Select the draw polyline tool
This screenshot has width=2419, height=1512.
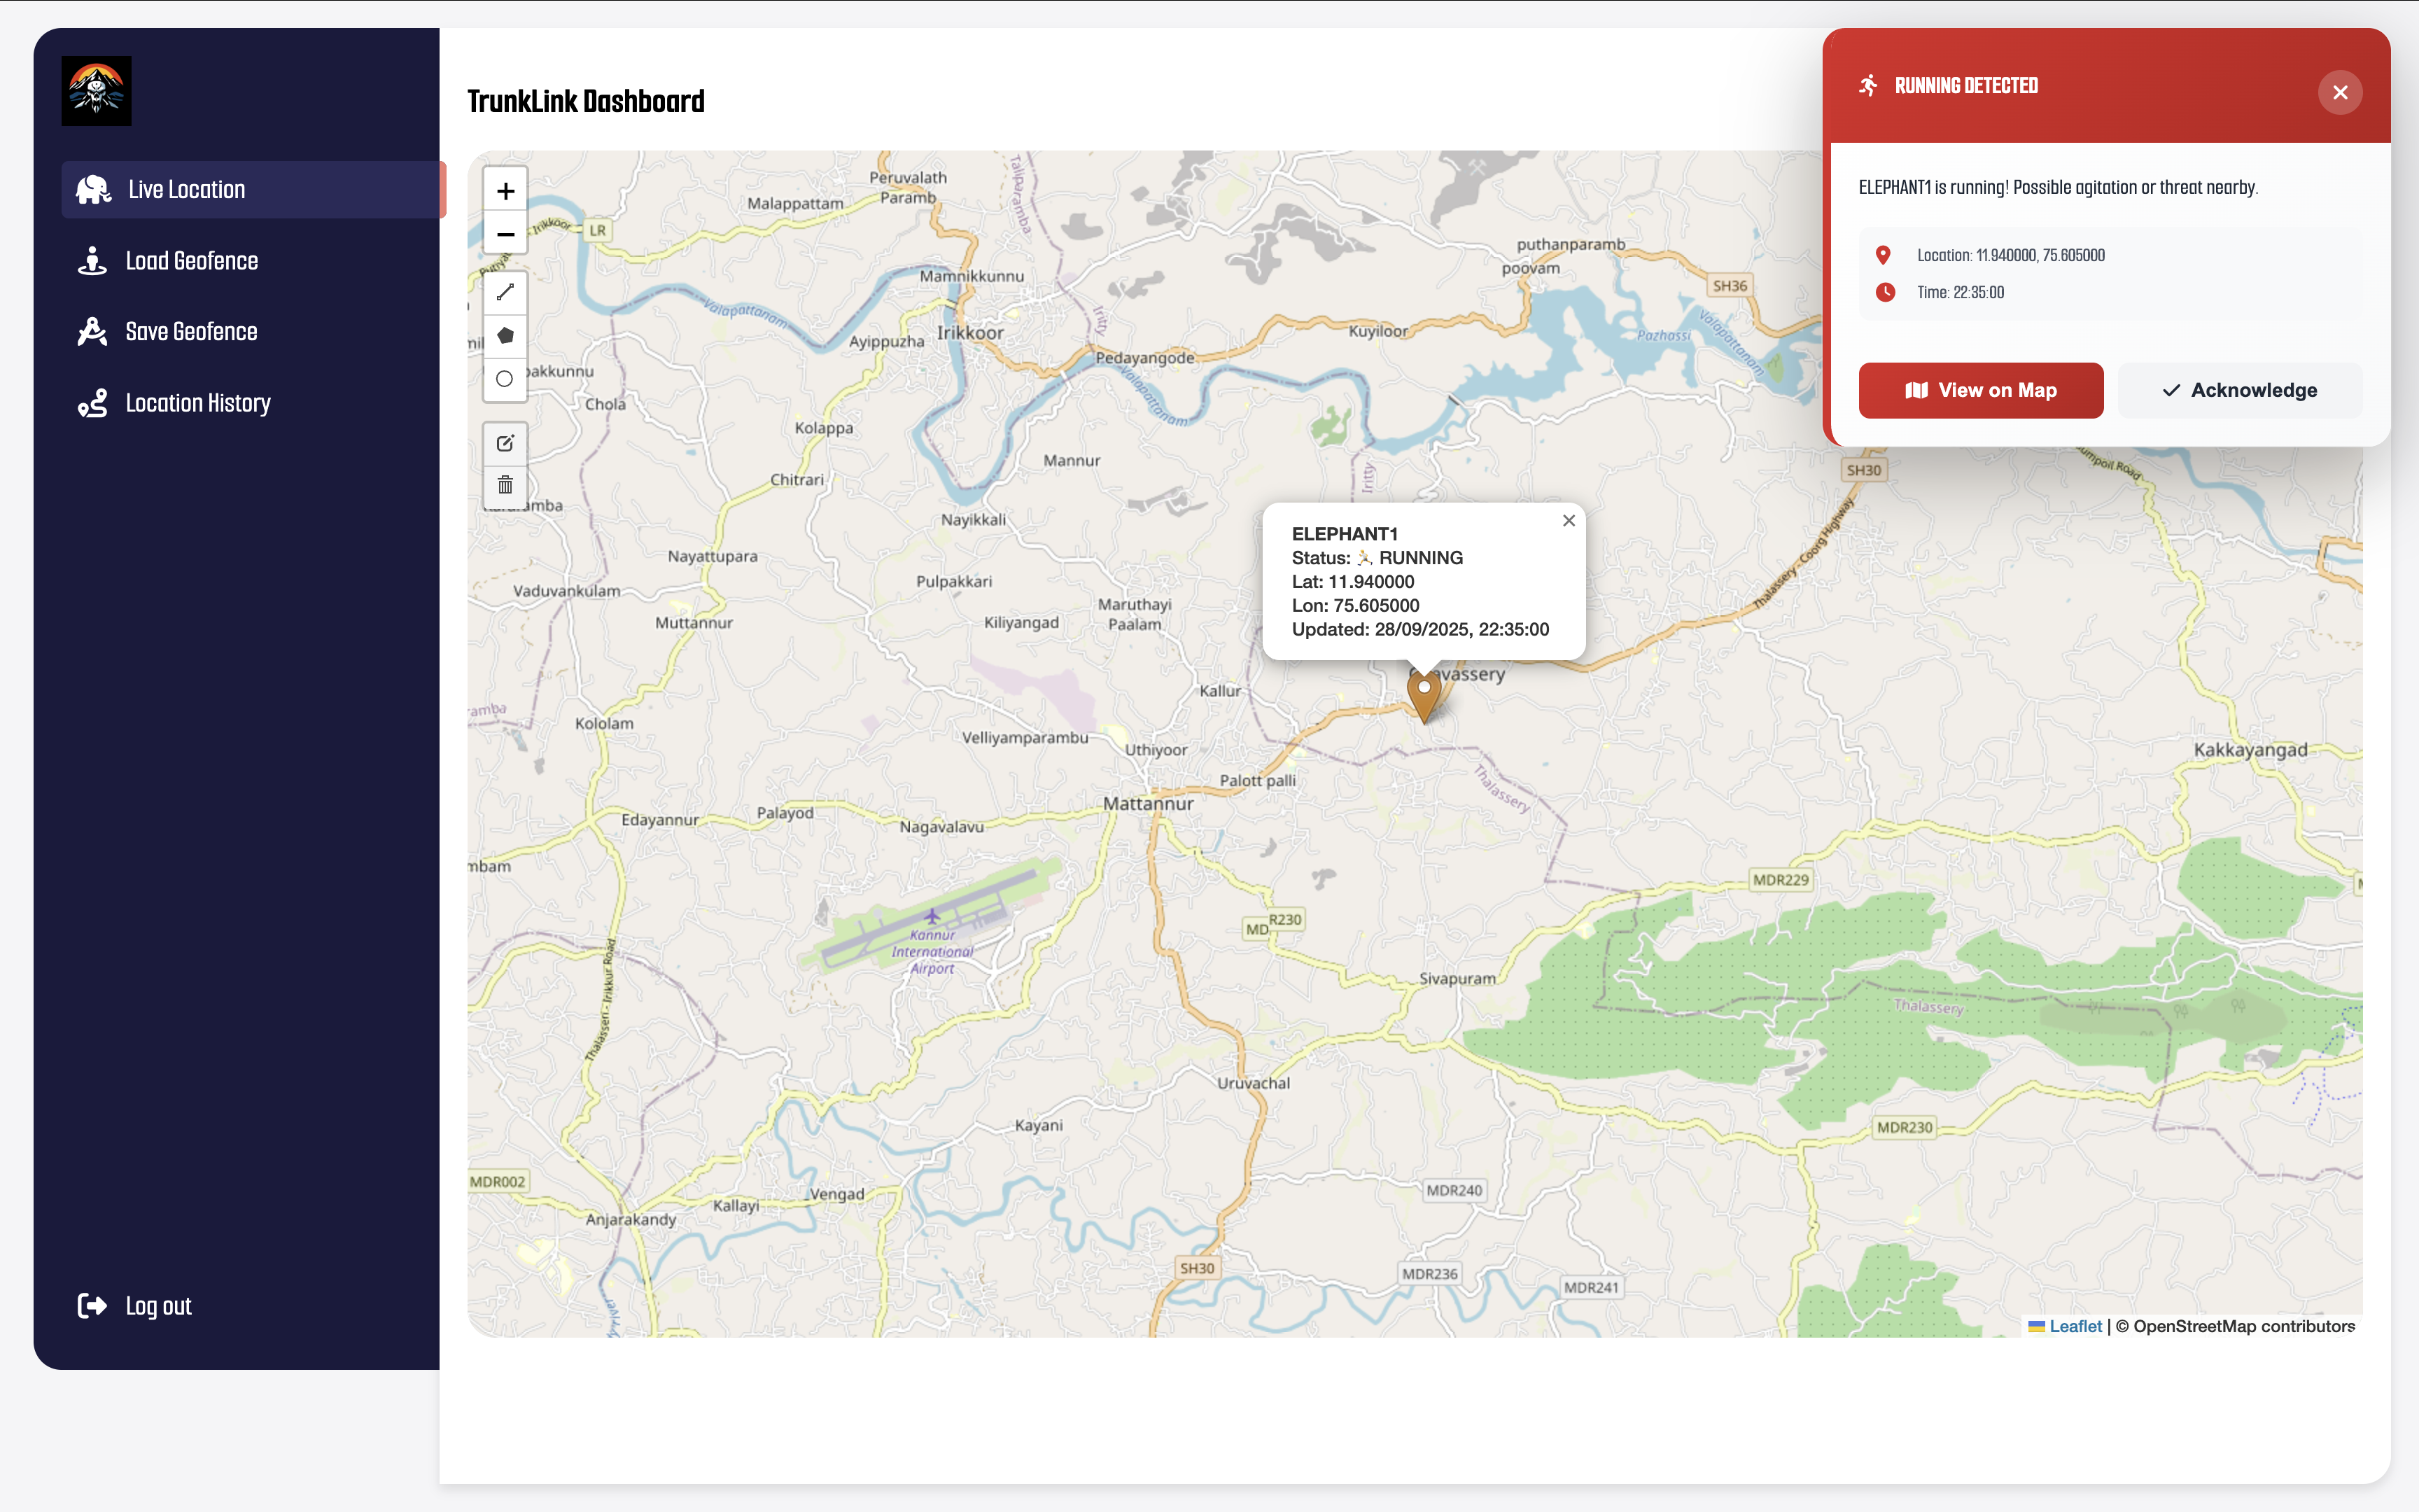(x=506, y=292)
